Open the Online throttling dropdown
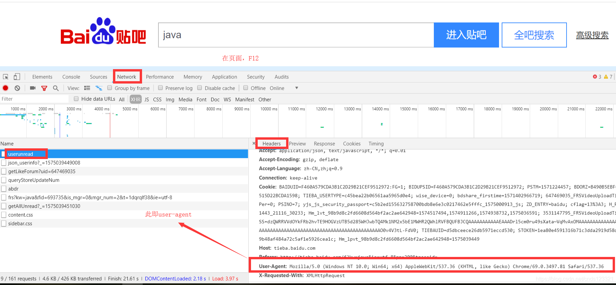This screenshot has width=616, height=285. point(284,88)
